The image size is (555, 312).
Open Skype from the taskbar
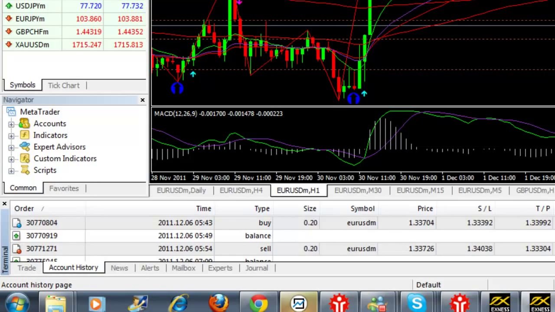[417, 303]
